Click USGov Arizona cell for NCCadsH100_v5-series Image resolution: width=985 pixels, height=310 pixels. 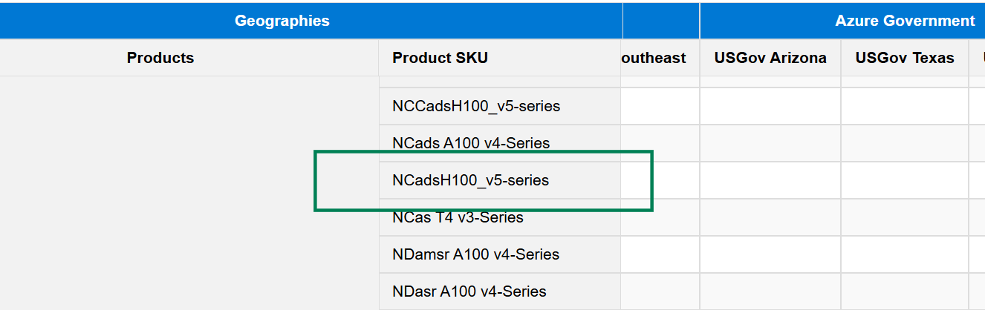click(770, 106)
